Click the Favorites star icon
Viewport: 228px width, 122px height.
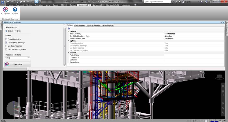(180, 2)
